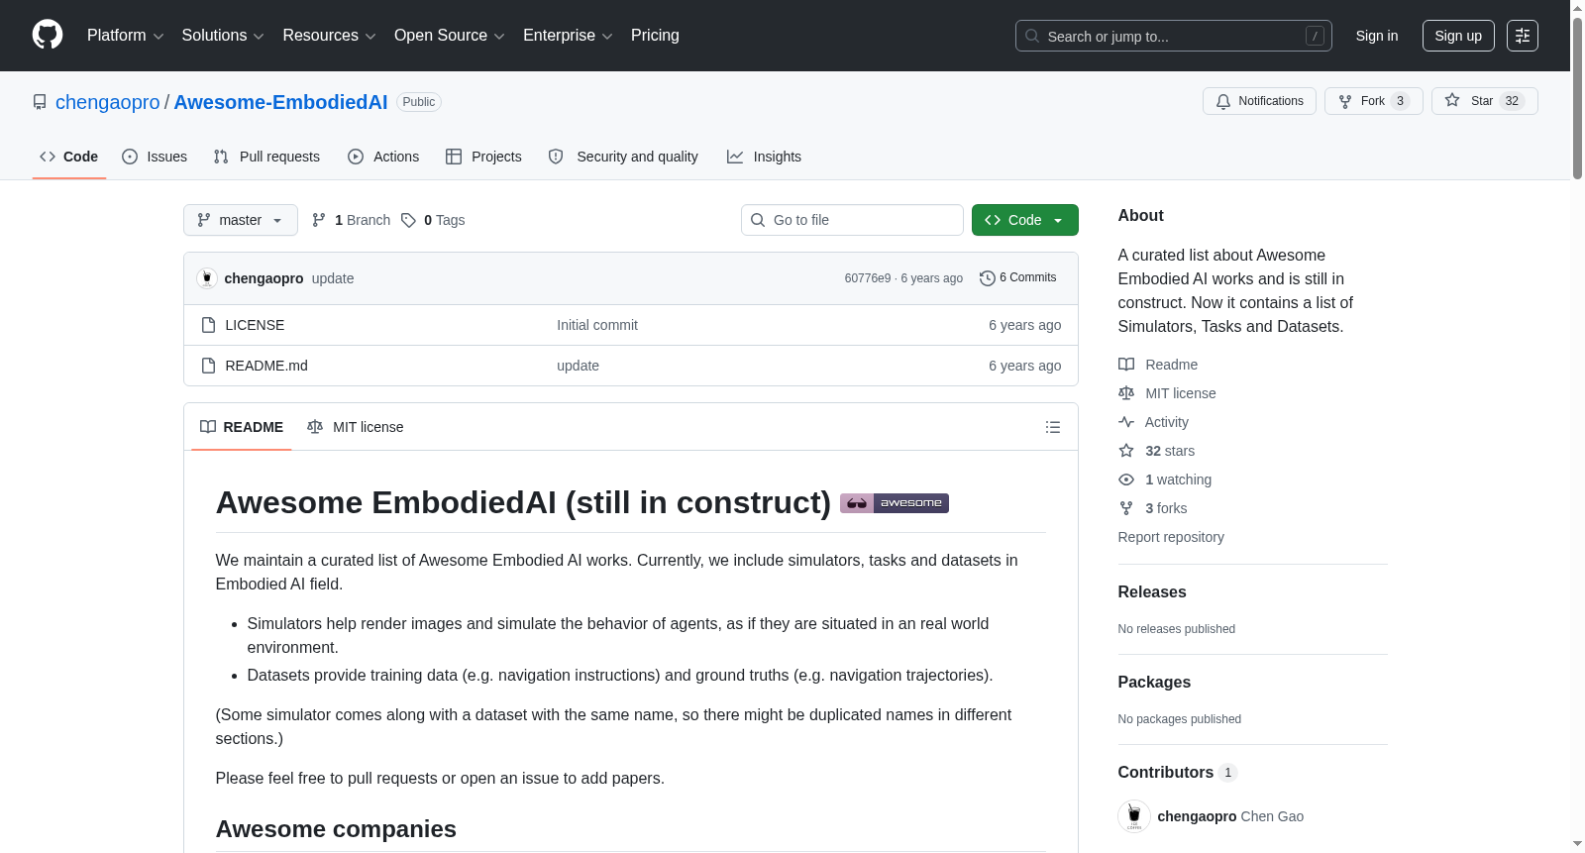Open the commit history clock icon
Viewport: 1585px width, 853px height.
coord(987,278)
